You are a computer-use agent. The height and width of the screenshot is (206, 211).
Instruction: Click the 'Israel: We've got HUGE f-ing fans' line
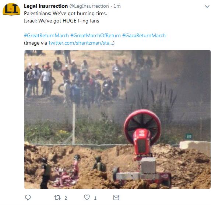point(61,21)
